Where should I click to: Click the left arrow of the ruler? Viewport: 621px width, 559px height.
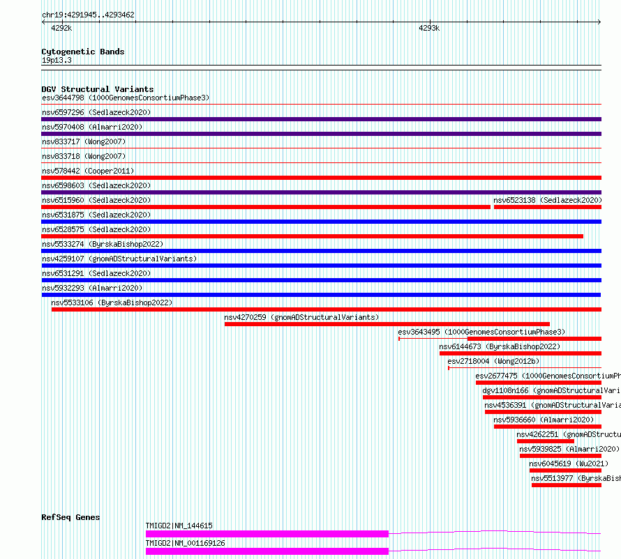43,22
